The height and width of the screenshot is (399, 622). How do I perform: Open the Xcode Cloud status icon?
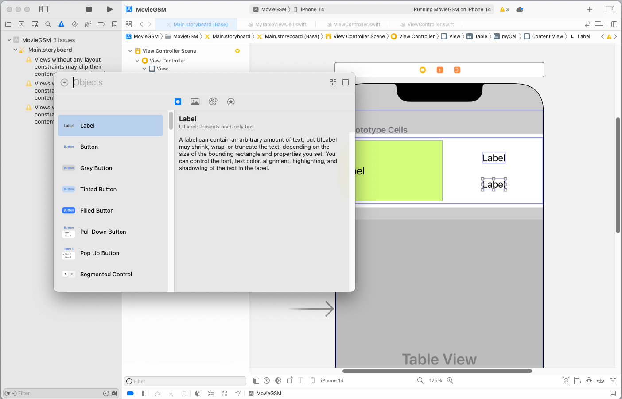520,9
